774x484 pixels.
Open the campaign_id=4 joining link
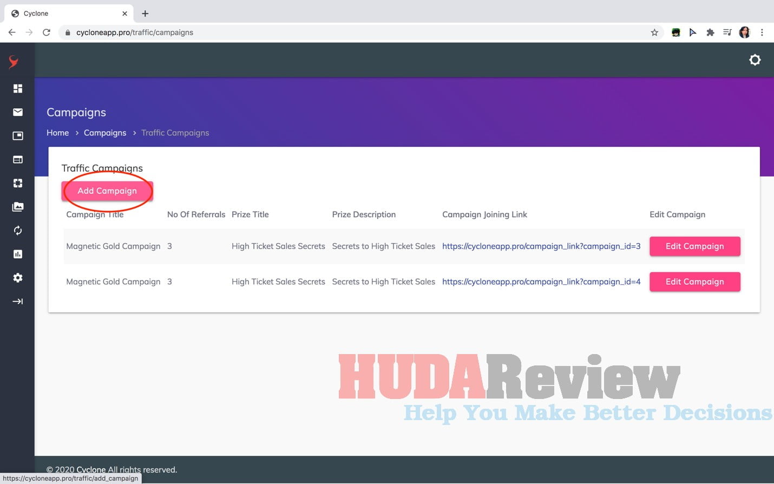(x=541, y=282)
